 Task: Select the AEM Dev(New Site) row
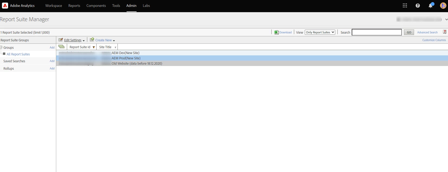tap(252, 53)
